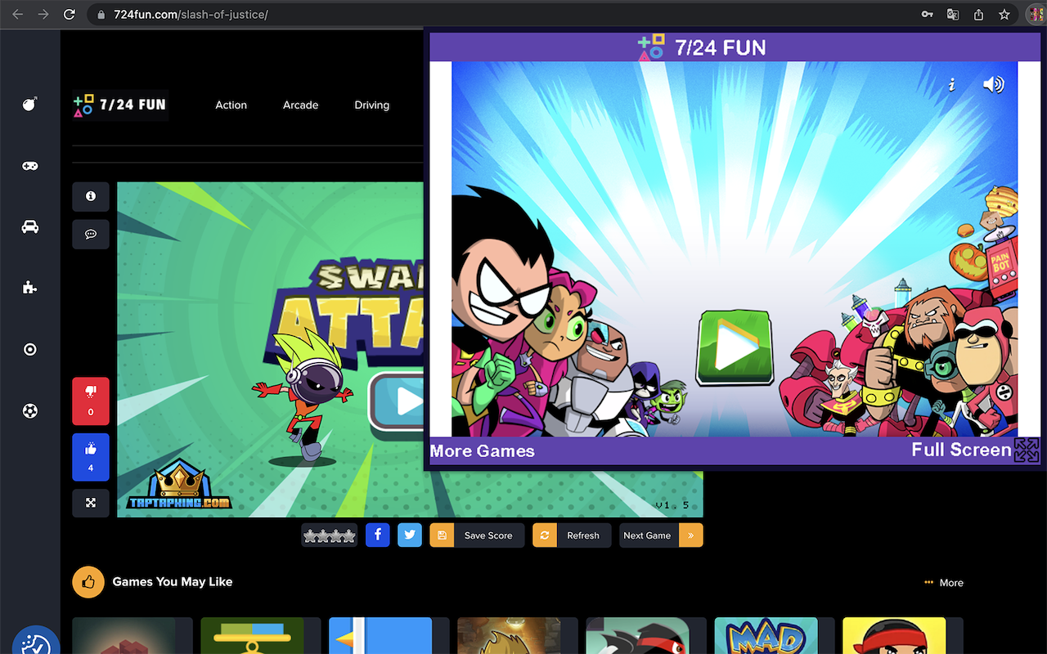Screen dimensions: 1047x654
Task: Click the bomb icon in left sidebar
Action: tap(30, 104)
